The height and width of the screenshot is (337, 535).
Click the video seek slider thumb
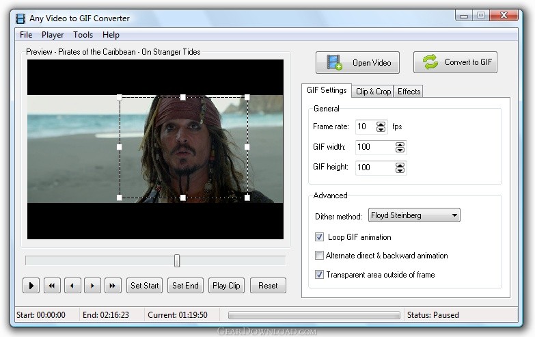pos(177,261)
